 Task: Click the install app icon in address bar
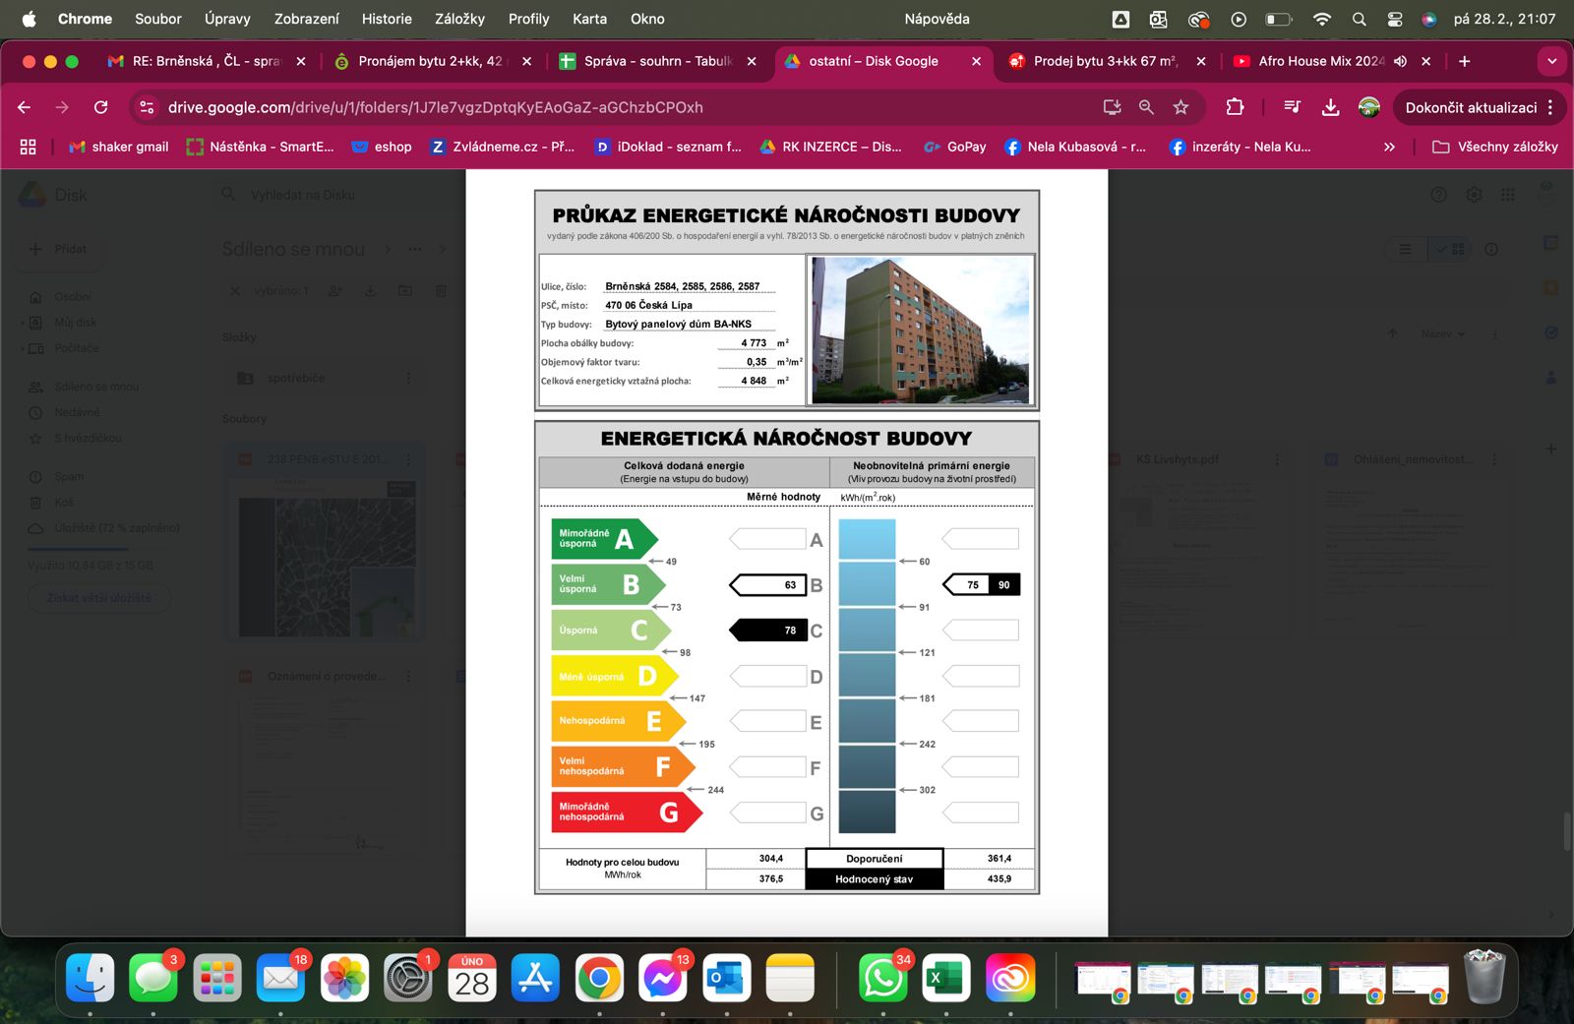(x=1112, y=107)
